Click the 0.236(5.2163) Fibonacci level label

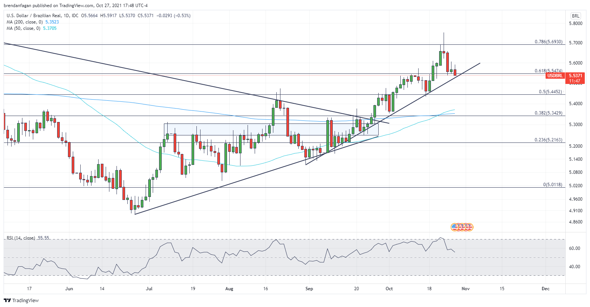click(549, 140)
